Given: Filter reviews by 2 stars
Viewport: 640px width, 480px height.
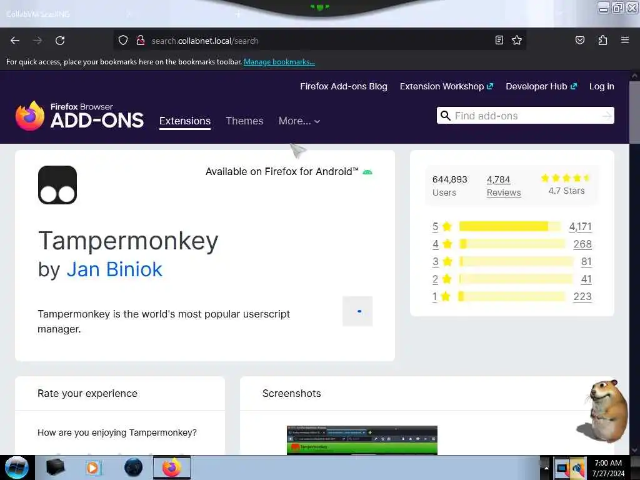Looking at the screenshot, I should point(442,279).
